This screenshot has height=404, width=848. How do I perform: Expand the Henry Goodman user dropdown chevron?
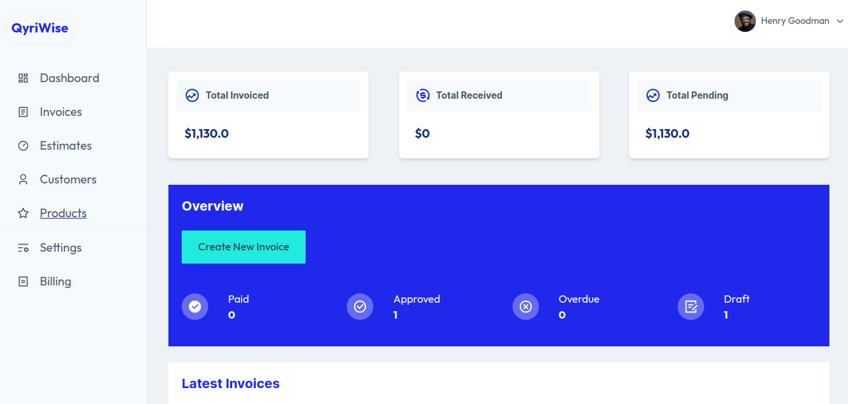(x=840, y=21)
